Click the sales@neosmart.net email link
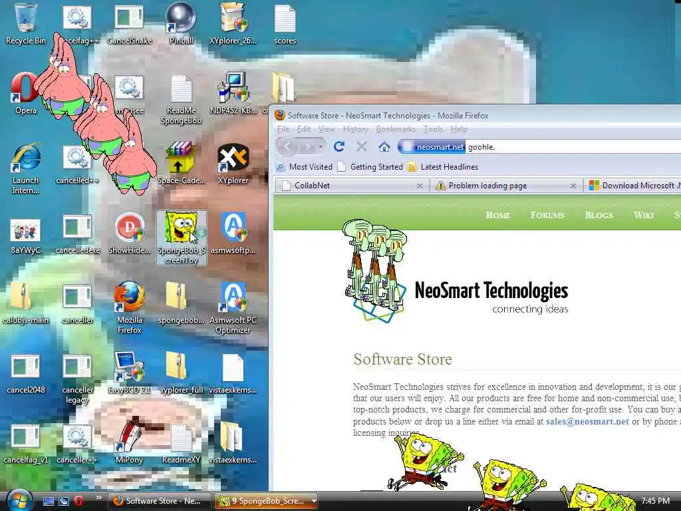The image size is (681, 511). point(587,421)
